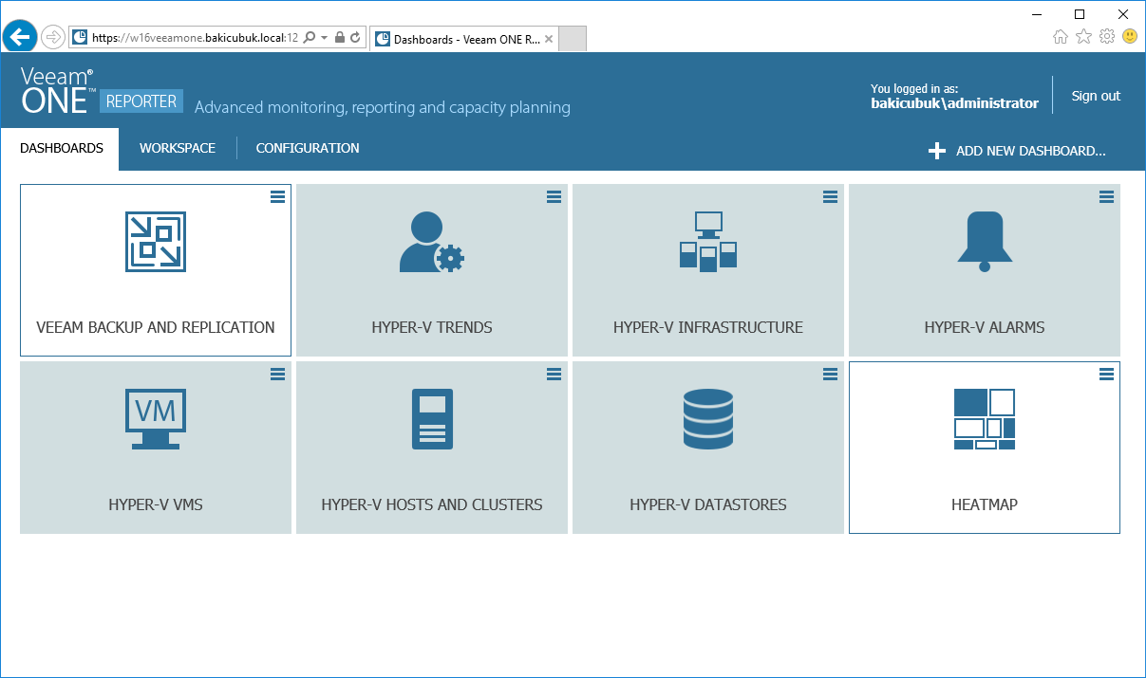
Task: Switch to the Configuration tab
Action: pyautogui.click(x=308, y=149)
